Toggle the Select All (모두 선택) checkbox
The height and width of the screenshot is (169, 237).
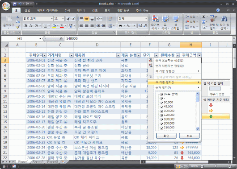coord(162,95)
